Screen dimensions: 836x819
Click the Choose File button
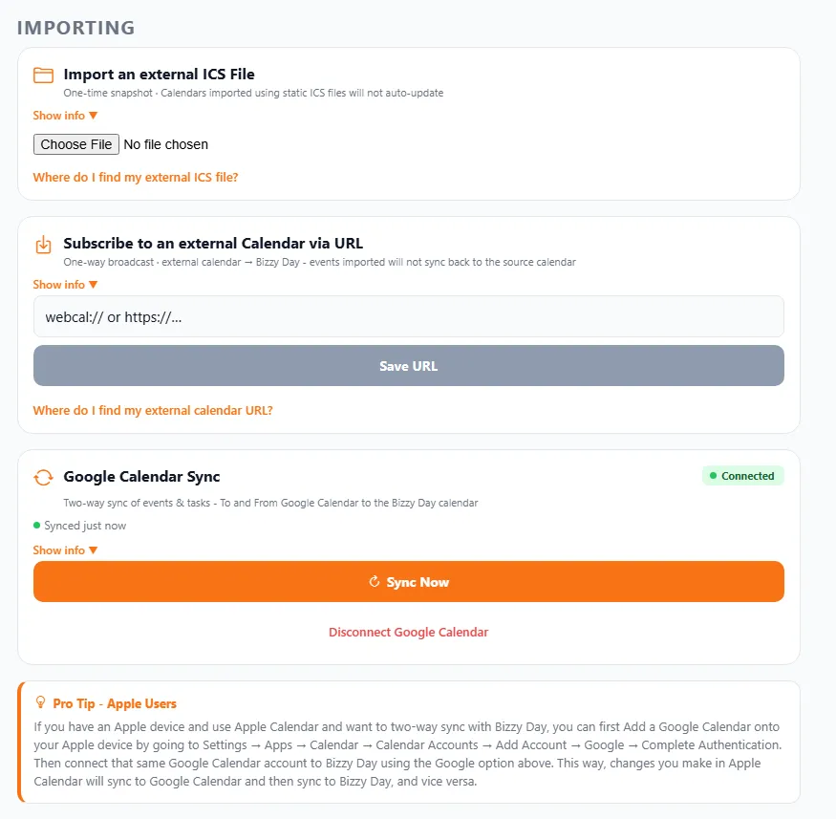click(x=76, y=144)
